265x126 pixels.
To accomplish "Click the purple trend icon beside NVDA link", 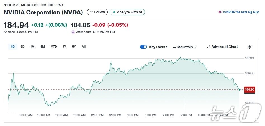I will [x=220, y=12].
